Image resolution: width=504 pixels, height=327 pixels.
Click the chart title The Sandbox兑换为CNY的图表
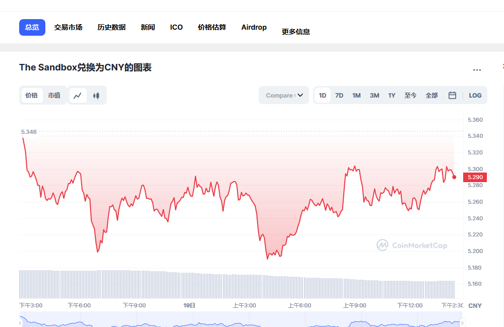pos(85,67)
